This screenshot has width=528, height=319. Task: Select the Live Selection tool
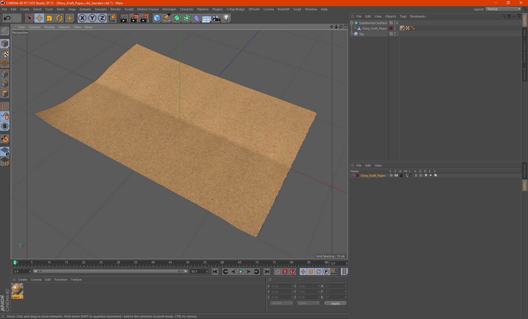pyautogui.click(x=29, y=18)
